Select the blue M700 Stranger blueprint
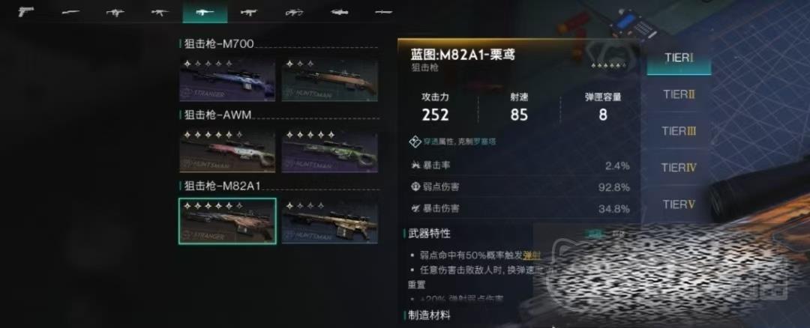 pyautogui.click(x=227, y=80)
